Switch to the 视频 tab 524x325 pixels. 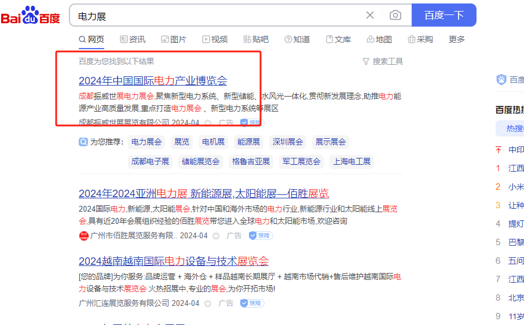215,39
